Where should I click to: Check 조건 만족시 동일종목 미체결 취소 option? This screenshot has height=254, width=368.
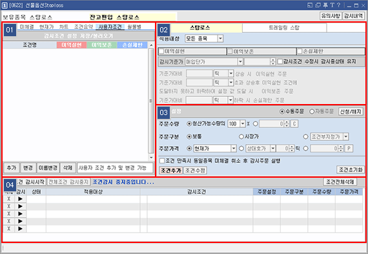pyautogui.click(x=162, y=161)
